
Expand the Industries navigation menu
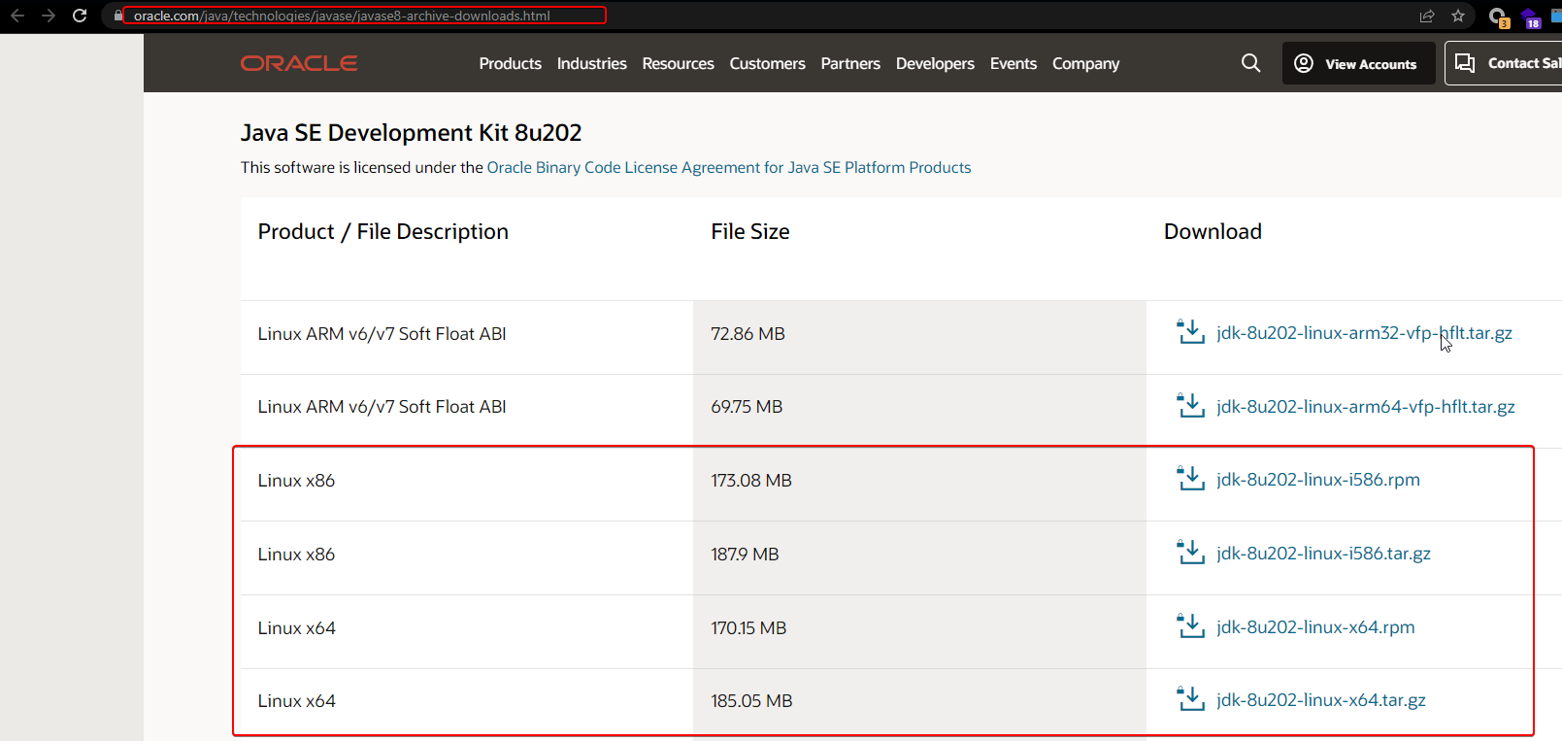pyautogui.click(x=591, y=63)
